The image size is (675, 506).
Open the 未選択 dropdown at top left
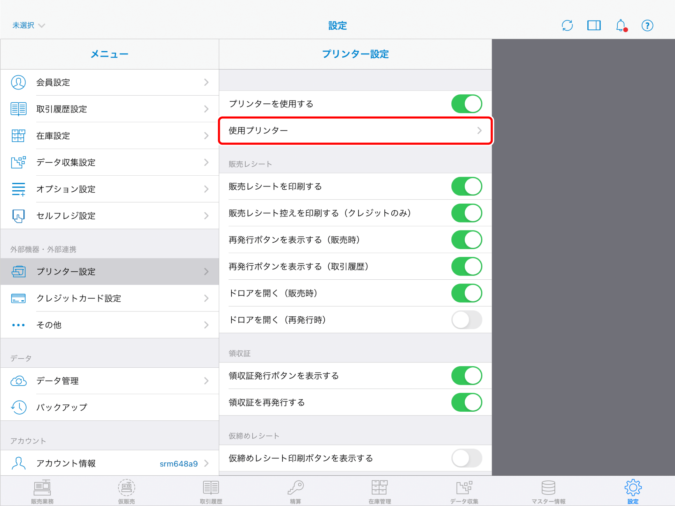coord(29,25)
